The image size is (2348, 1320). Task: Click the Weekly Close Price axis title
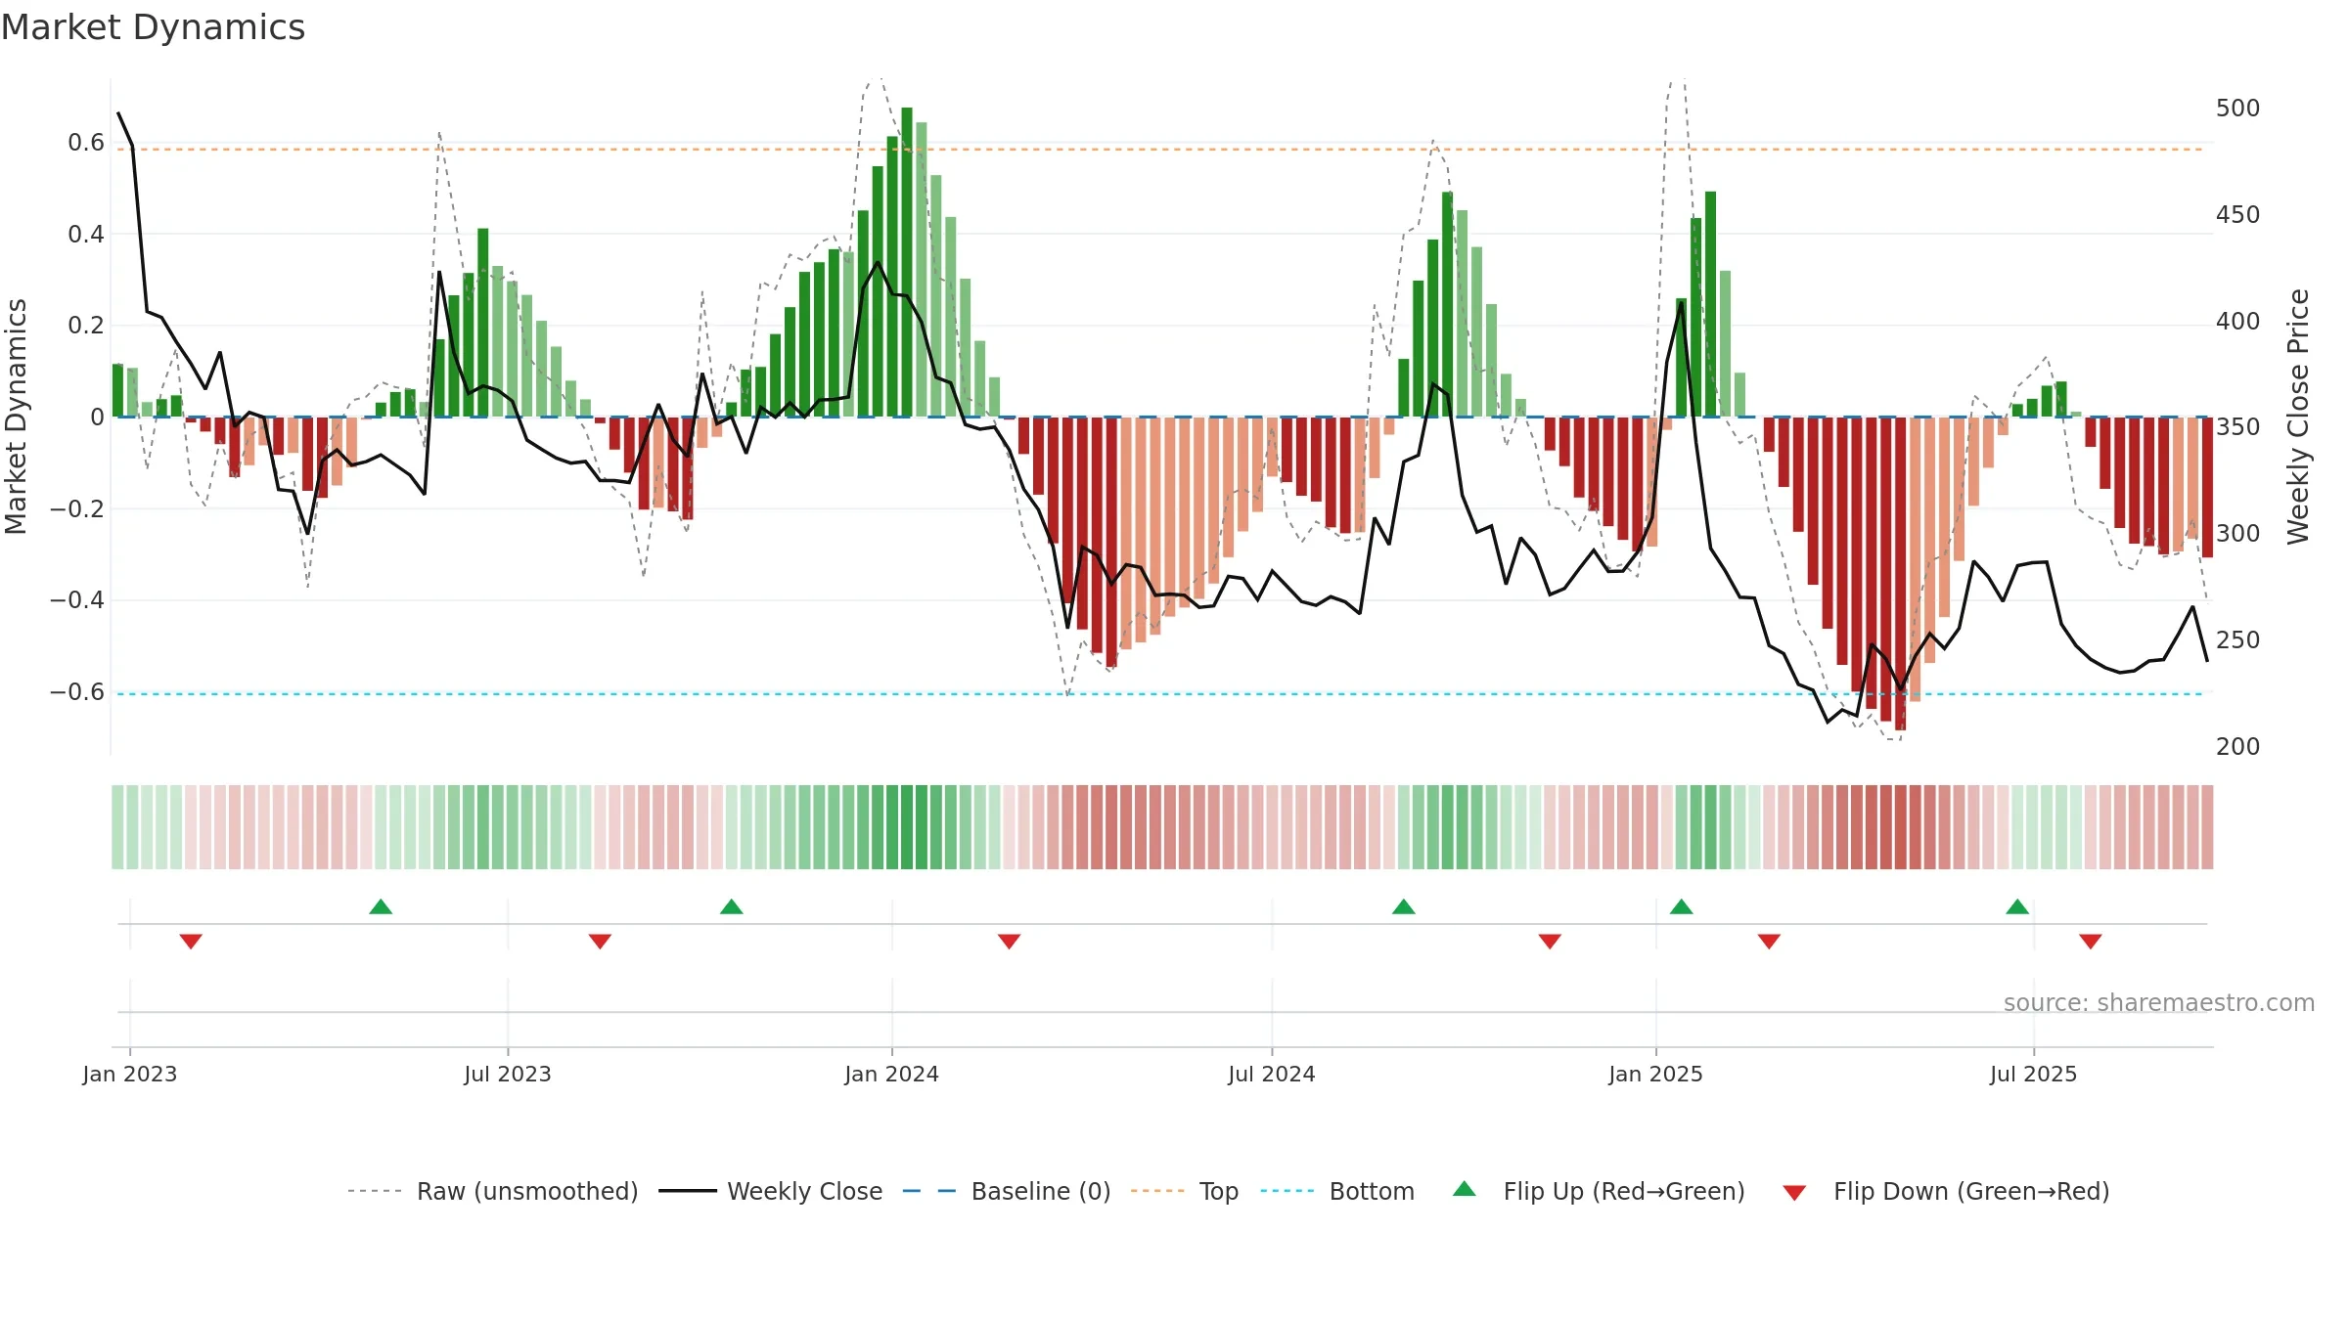point(2298,417)
